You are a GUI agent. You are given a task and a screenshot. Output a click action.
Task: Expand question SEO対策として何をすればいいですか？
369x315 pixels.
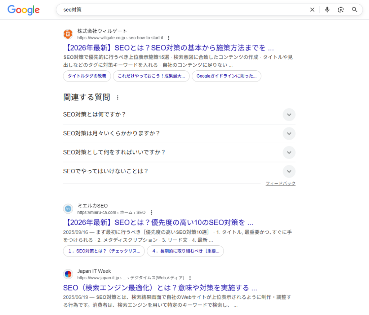[x=289, y=152]
